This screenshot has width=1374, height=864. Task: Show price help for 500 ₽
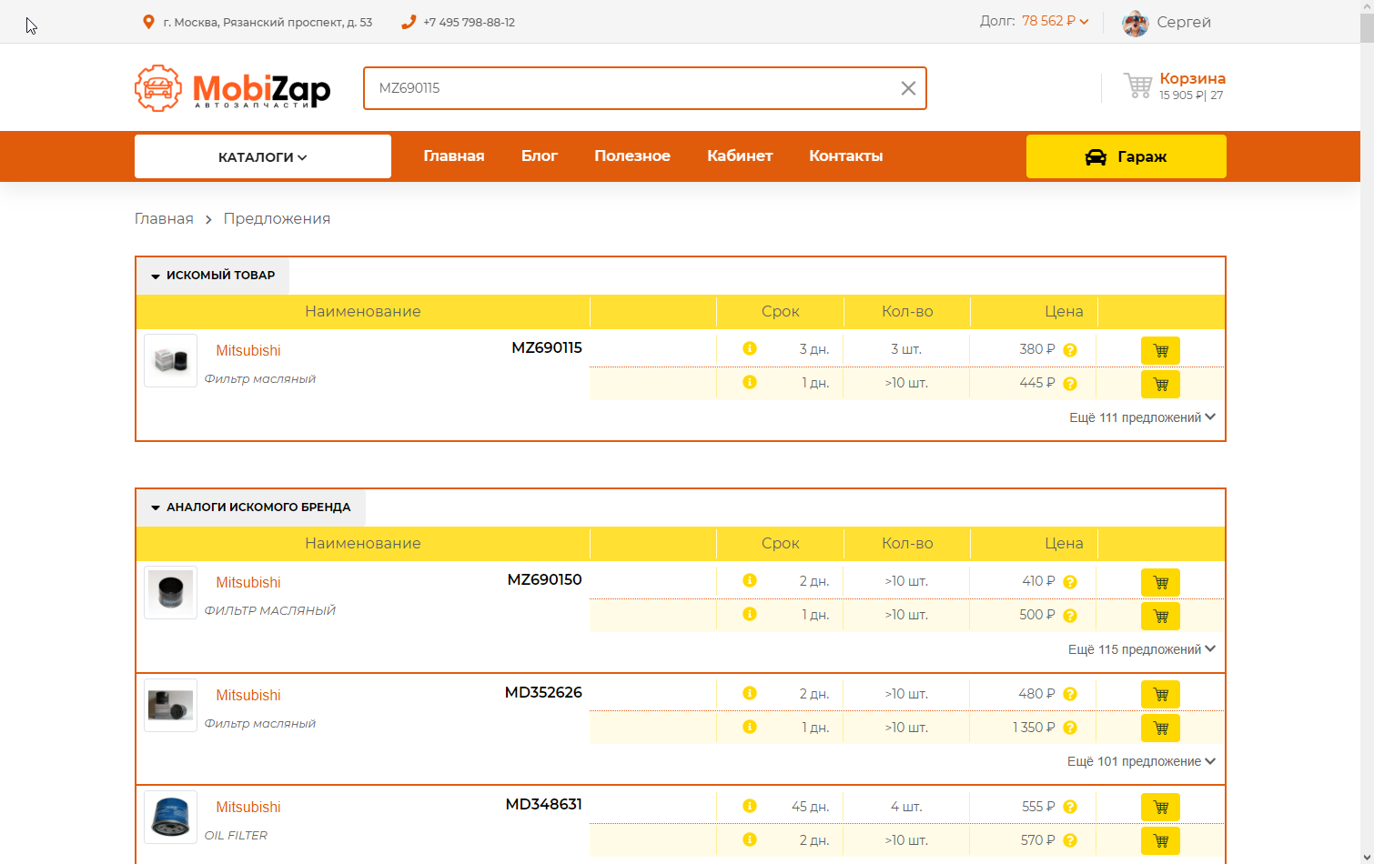click(x=1070, y=616)
